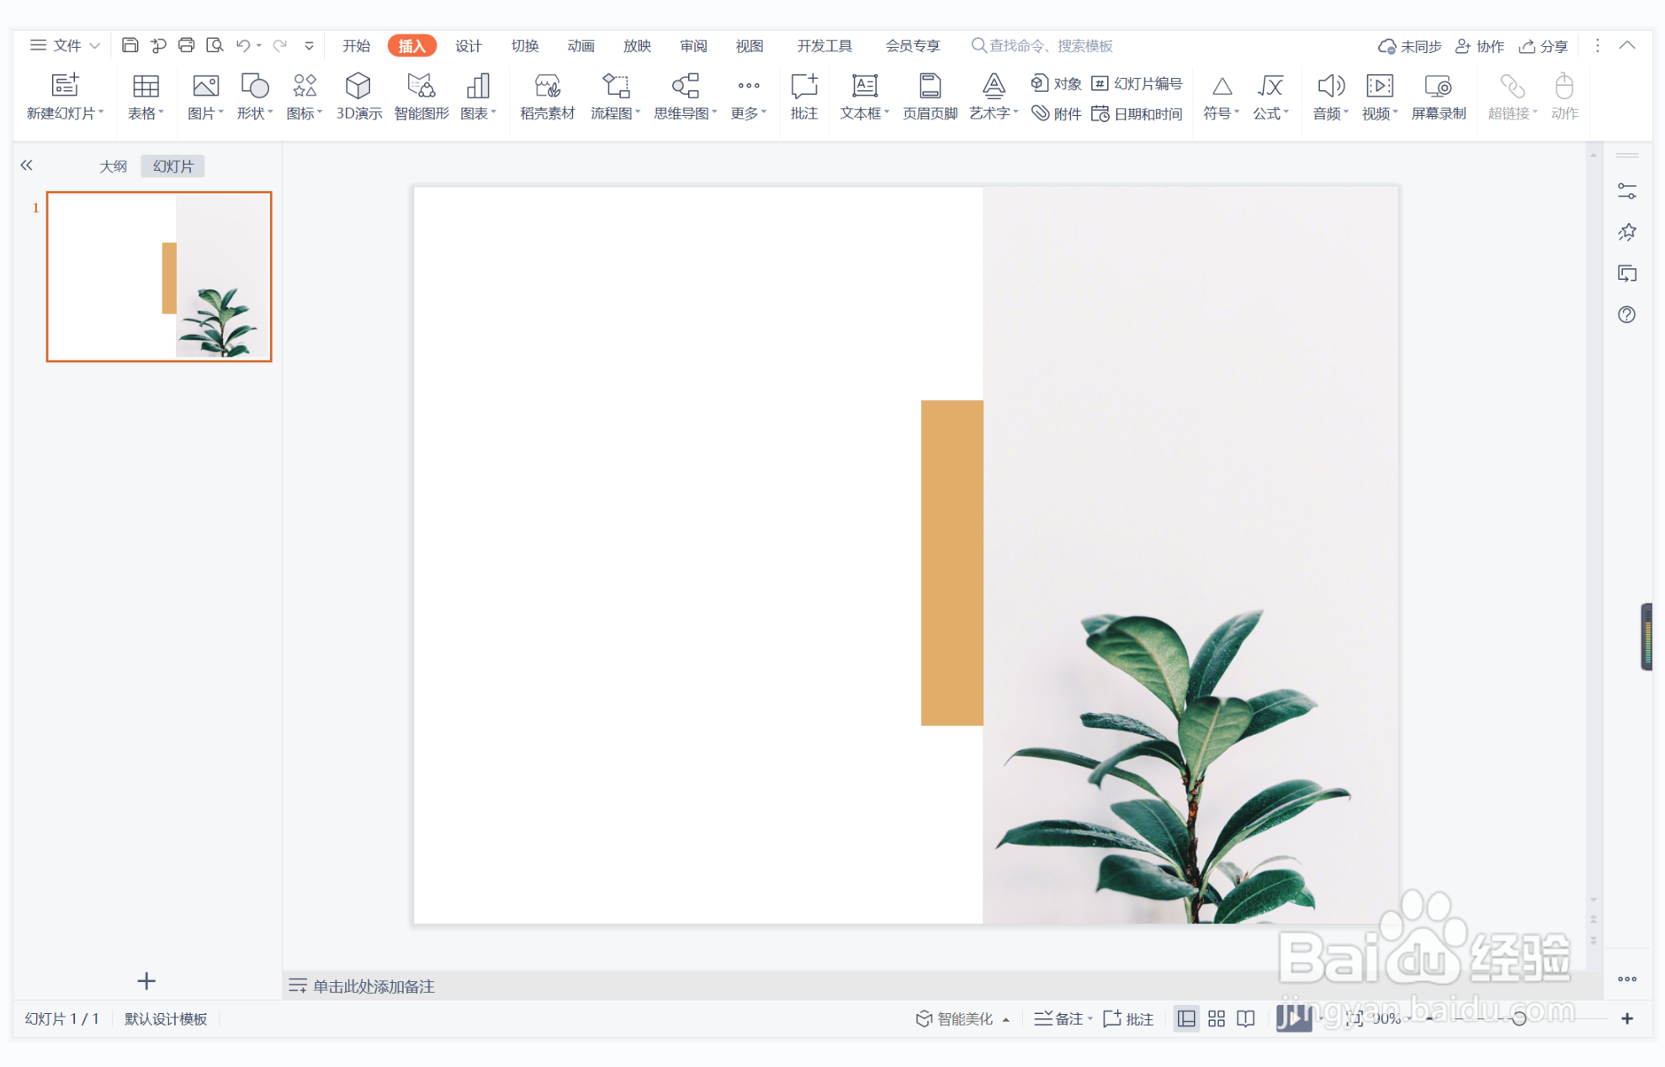Open 智能图形 smart graphics
The height and width of the screenshot is (1067, 1665).
click(421, 97)
